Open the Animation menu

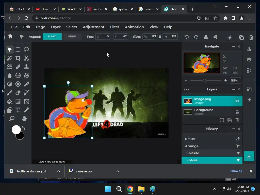point(134,27)
